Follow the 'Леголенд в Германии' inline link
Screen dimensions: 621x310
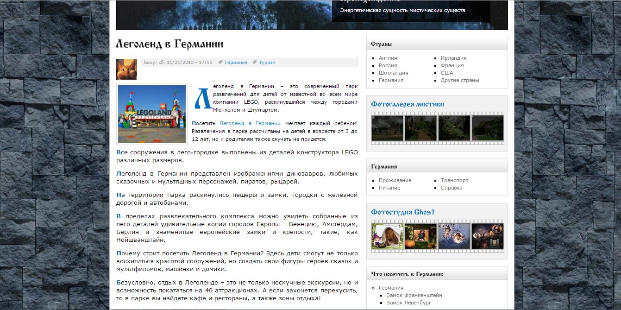(x=250, y=123)
